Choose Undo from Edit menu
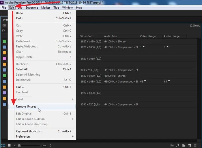The width and height of the screenshot is (202, 148). [42, 13]
